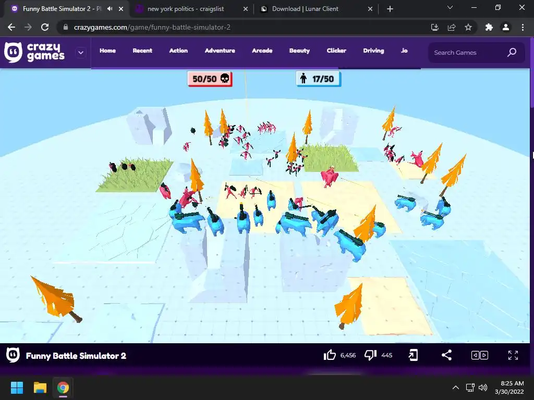This screenshot has width=534, height=400.
Task: Switch to Funny Battle Simulator 2 tab
Action: 62,9
